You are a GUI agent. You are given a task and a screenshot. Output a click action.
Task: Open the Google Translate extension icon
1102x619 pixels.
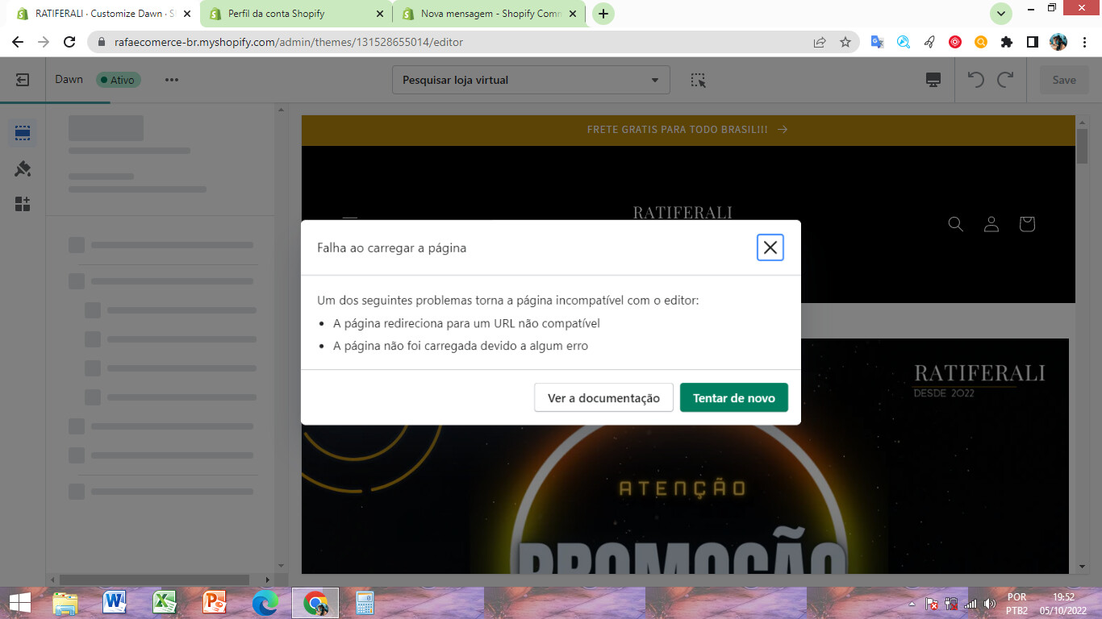coord(878,42)
